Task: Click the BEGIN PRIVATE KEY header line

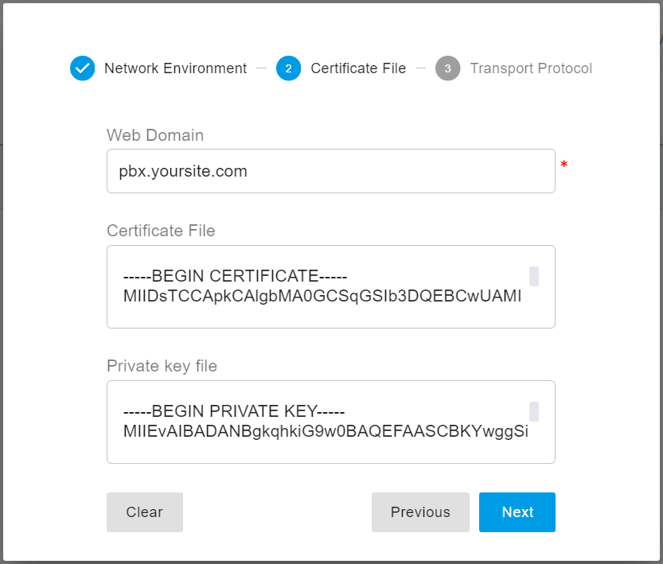Action: click(234, 412)
